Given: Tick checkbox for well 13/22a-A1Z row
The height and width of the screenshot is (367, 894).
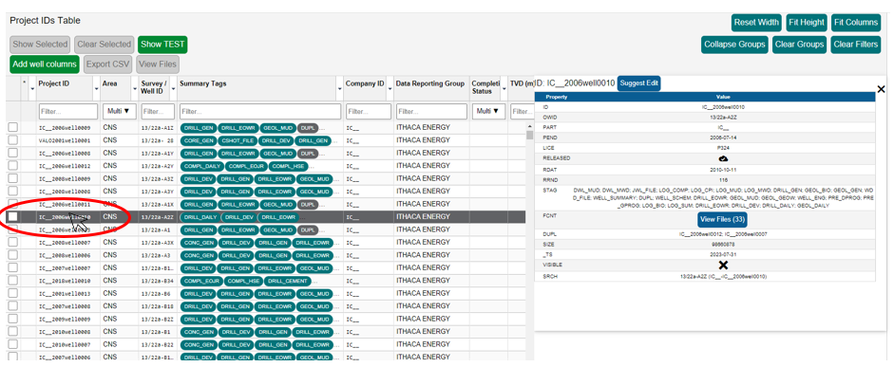Looking at the screenshot, I should tap(12, 127).
